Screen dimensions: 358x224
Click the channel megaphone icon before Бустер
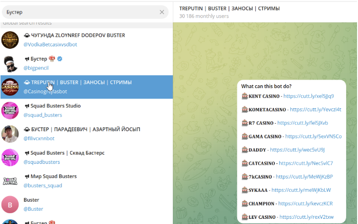coord(27,59)
